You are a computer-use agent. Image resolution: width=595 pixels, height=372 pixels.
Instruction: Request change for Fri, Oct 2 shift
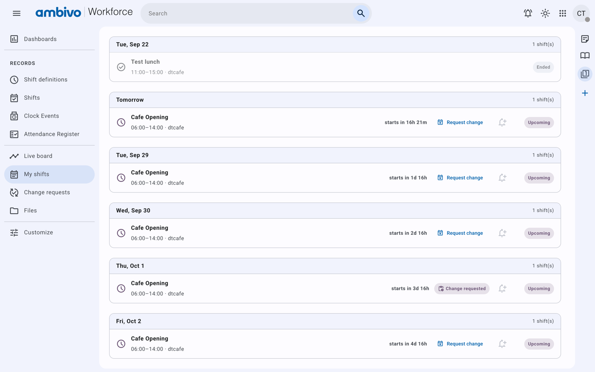pos(460,344)
